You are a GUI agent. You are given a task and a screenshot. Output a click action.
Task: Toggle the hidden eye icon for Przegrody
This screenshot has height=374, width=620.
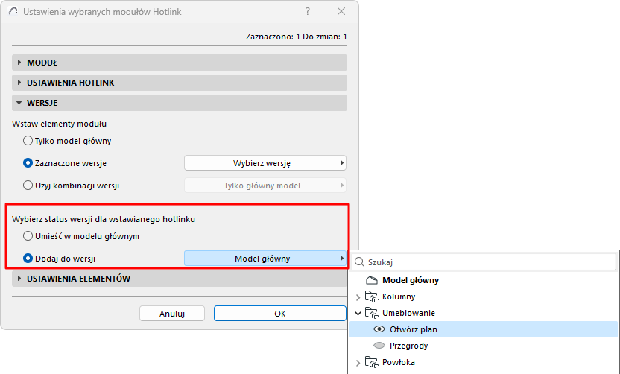(379, 346)
